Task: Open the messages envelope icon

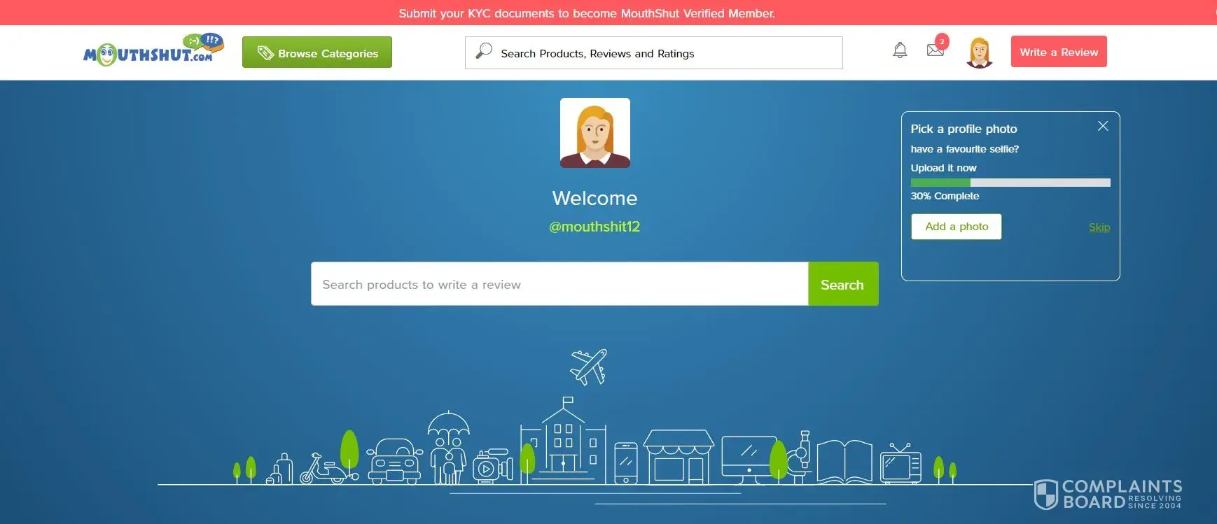Action: [936, 50]
